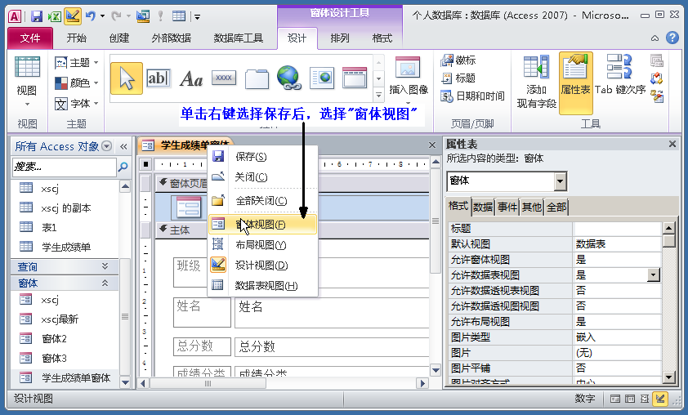Click Tab 键次序 tab order button

click(619, 74)
